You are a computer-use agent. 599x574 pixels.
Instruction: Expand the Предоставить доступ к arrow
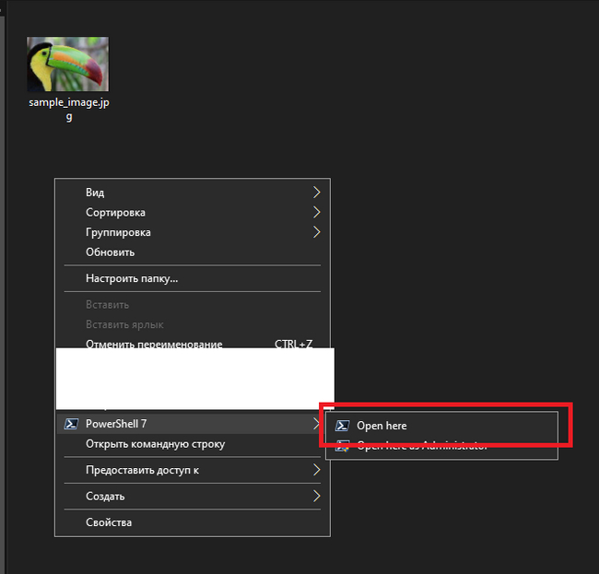click(316, 470)
